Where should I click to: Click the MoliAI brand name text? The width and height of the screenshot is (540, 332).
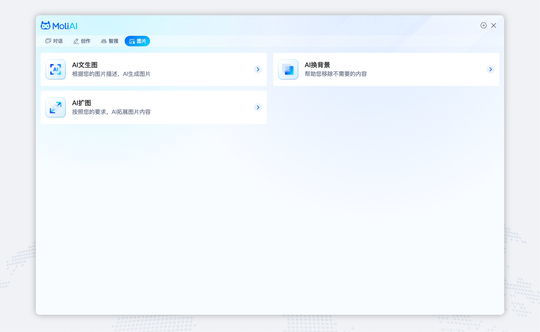(65, 26)
